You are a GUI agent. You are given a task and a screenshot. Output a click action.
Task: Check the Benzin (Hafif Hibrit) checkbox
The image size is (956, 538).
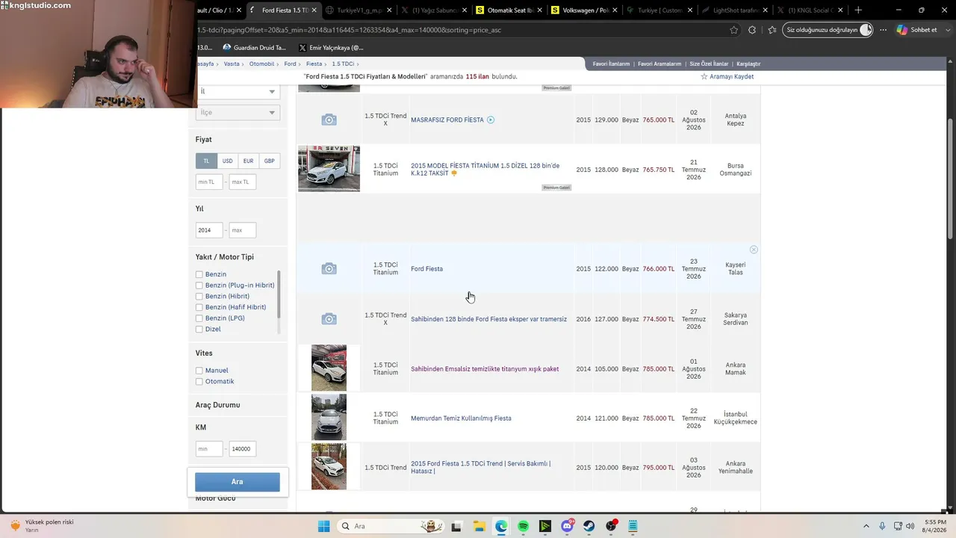click(x=199, y=307)
